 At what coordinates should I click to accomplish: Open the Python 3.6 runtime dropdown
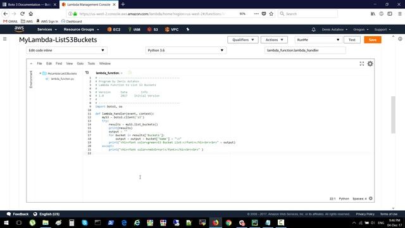click(185, 51)
